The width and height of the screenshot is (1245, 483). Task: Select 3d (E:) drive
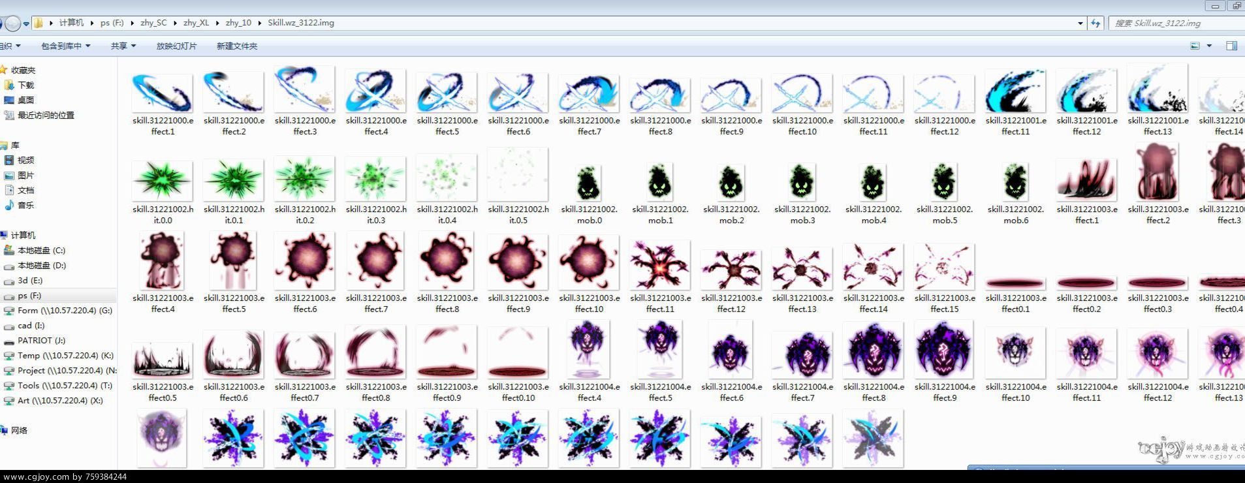tap(30, 280)
